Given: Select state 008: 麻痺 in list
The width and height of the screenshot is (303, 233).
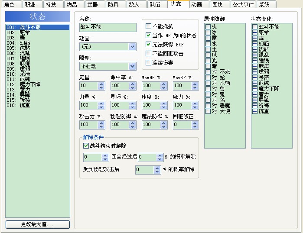Looking at the screenshot, I should (38, 64).
